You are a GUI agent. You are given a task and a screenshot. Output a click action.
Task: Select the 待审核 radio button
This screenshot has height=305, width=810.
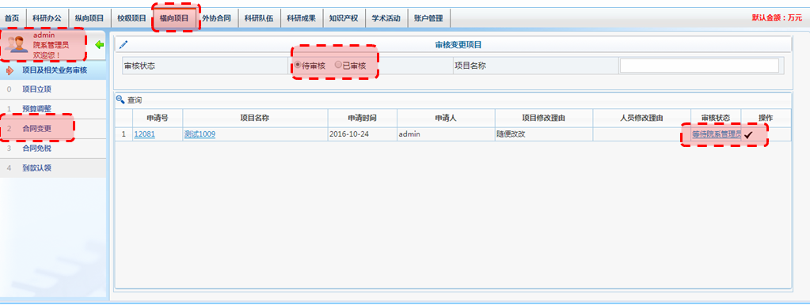(298, 66)
